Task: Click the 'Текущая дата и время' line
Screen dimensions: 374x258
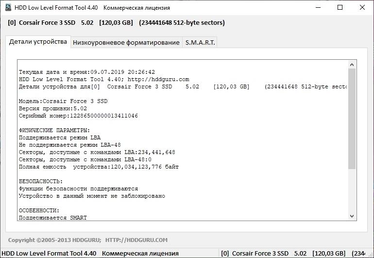Action: 87,72
